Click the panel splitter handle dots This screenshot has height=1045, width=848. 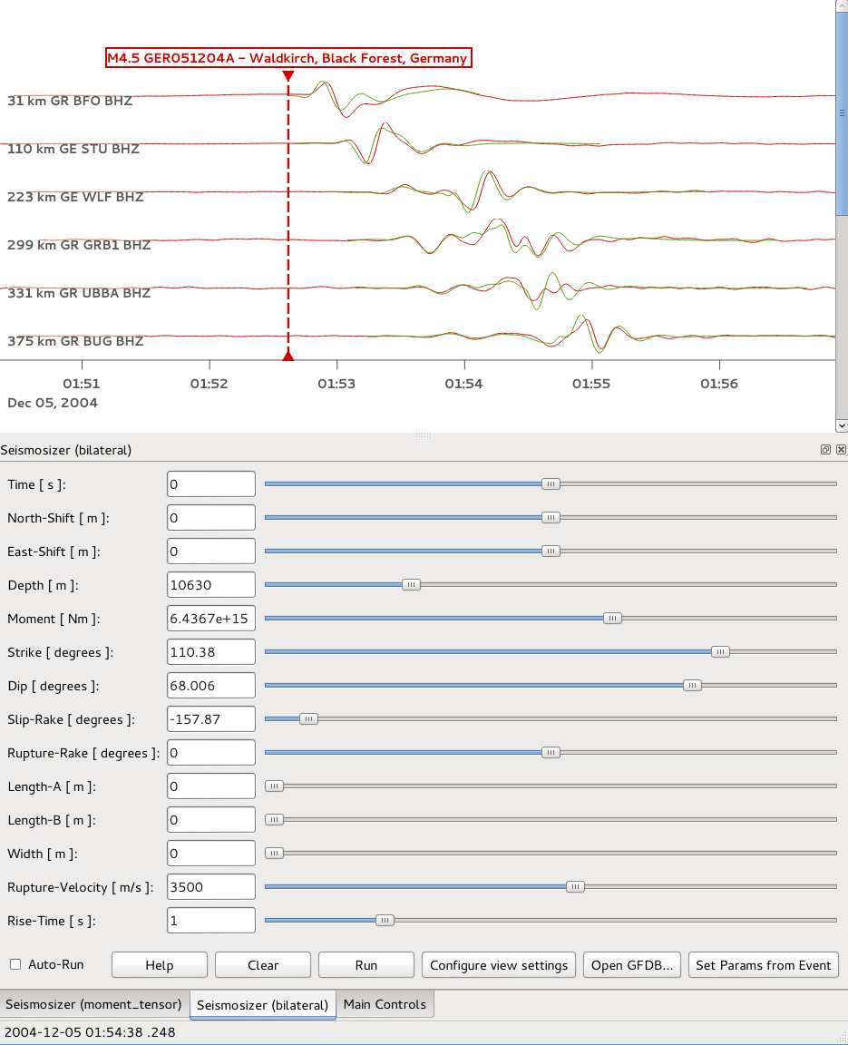tap(424, 435)
